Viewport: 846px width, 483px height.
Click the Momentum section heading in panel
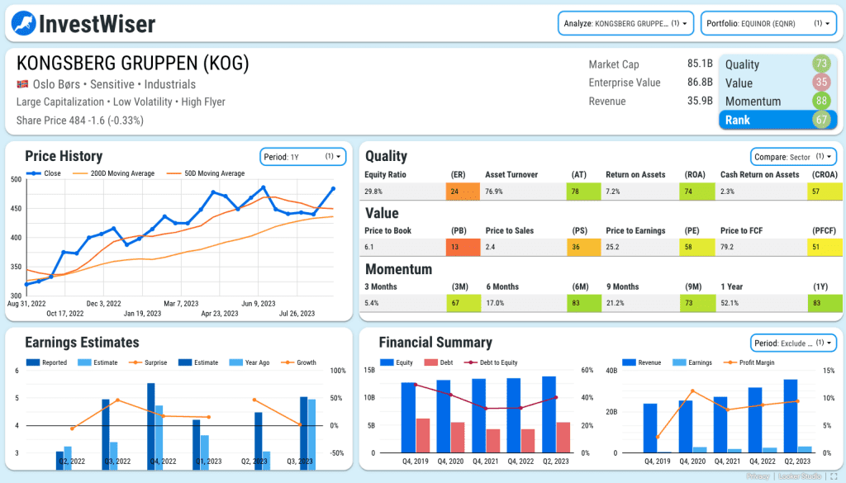point(399,269)
